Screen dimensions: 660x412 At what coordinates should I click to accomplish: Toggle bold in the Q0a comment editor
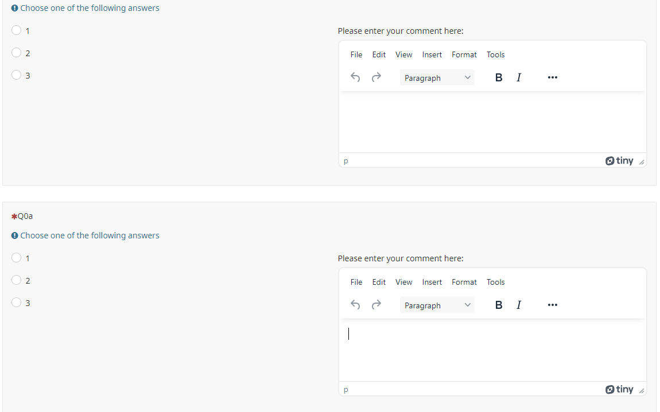tap(499, 305)
